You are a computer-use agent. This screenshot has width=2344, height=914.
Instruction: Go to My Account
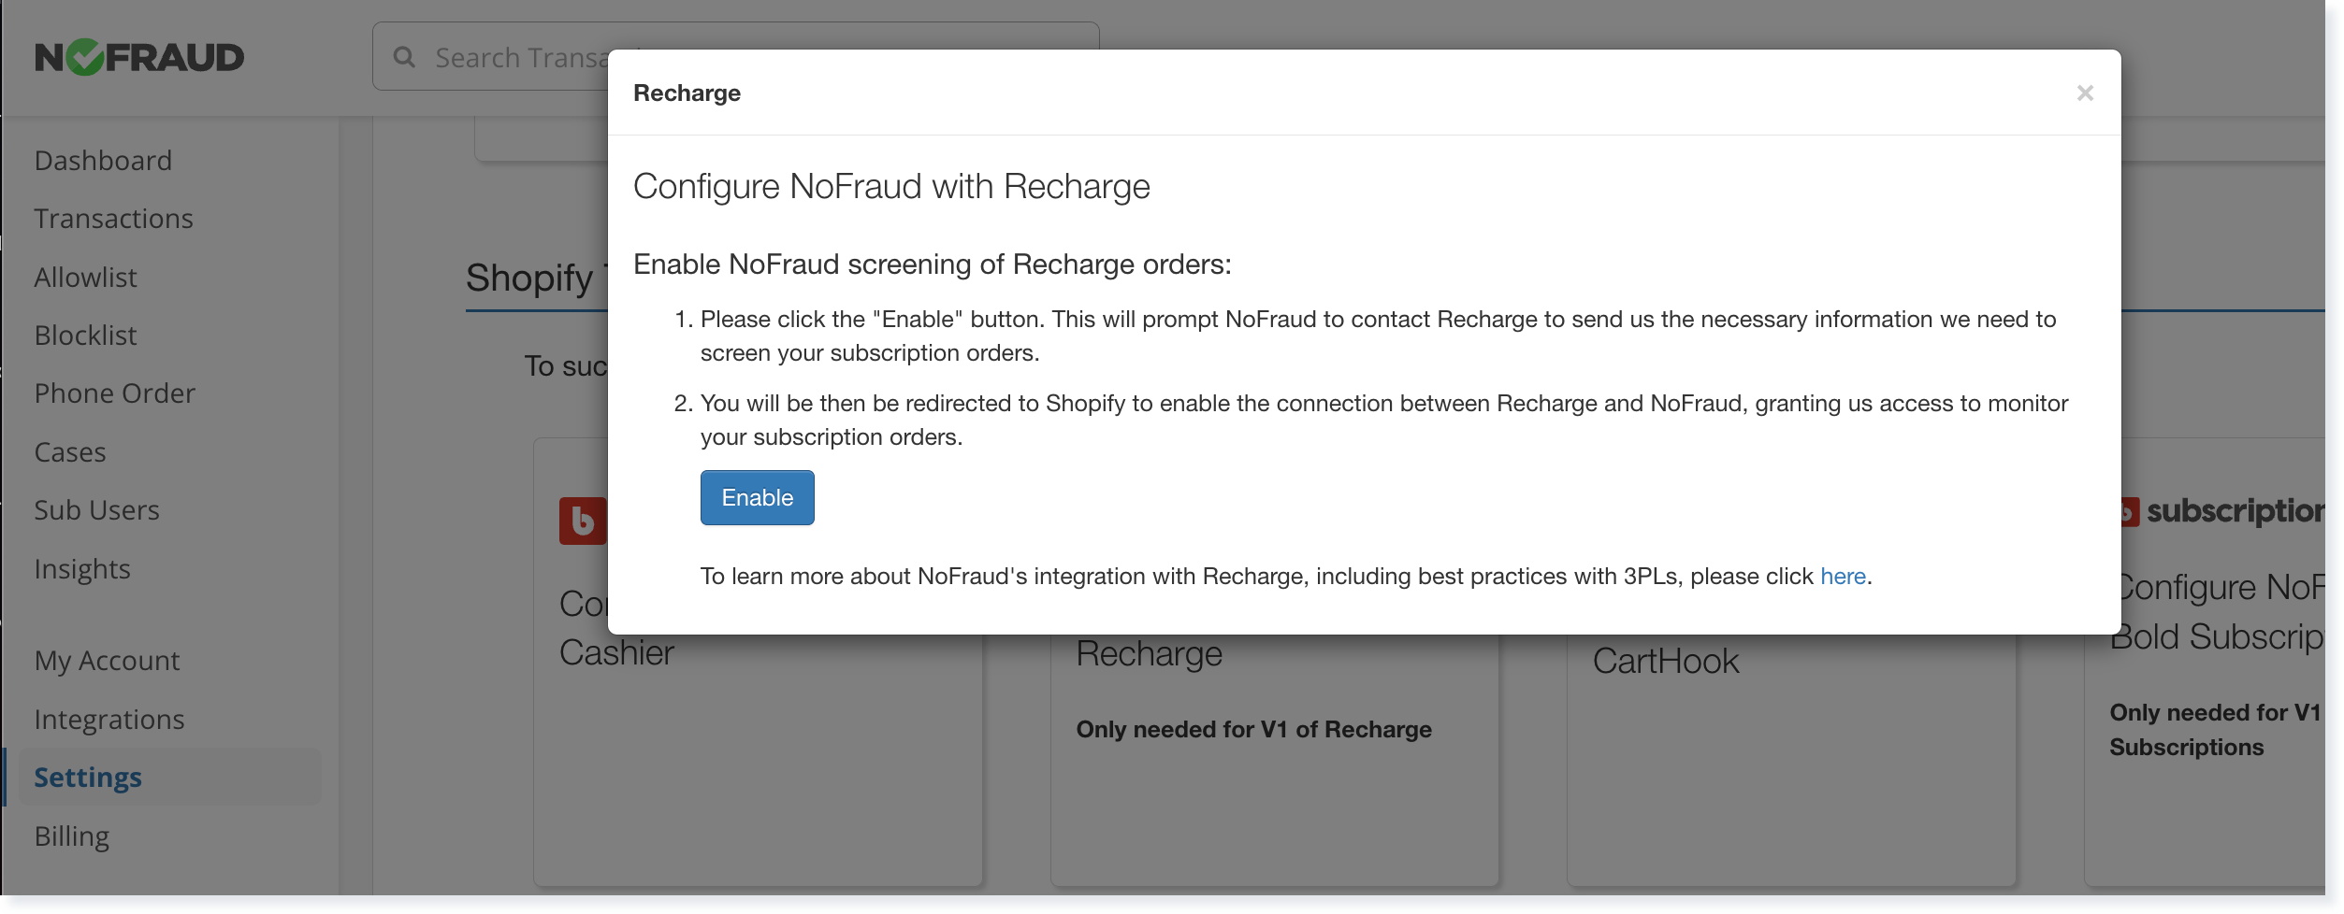[107, 660]
